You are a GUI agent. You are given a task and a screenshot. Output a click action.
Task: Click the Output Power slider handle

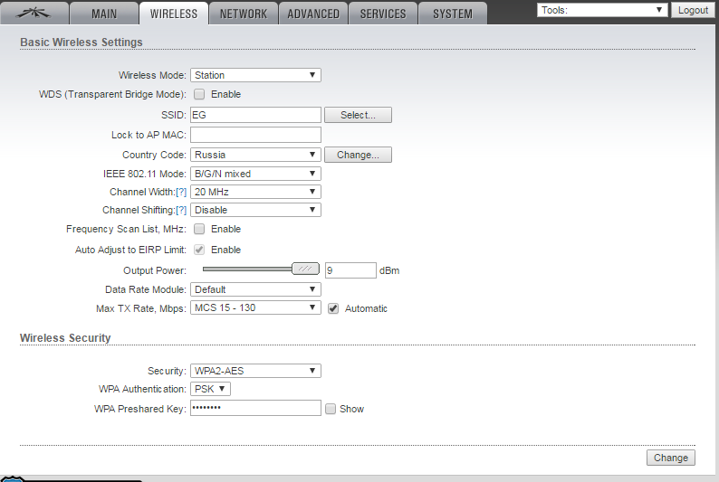pos(305,269)
